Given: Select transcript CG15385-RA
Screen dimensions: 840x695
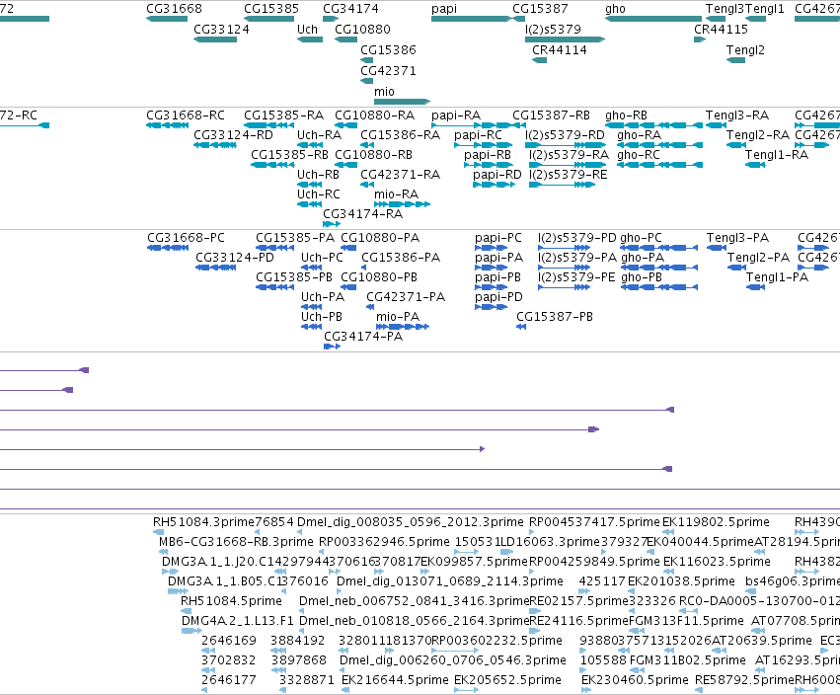Looking at the screenshot, I should (284, 116).
